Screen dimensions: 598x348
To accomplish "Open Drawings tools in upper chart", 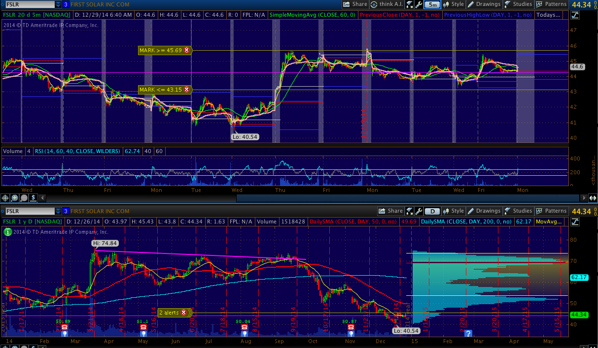I will (485, 4).
